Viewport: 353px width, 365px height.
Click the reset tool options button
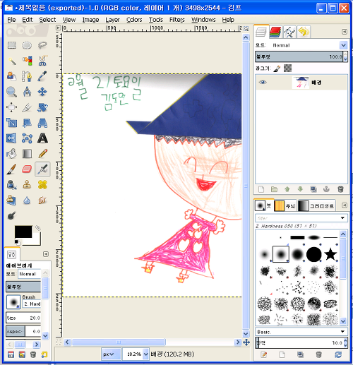(x=44, y=354)
